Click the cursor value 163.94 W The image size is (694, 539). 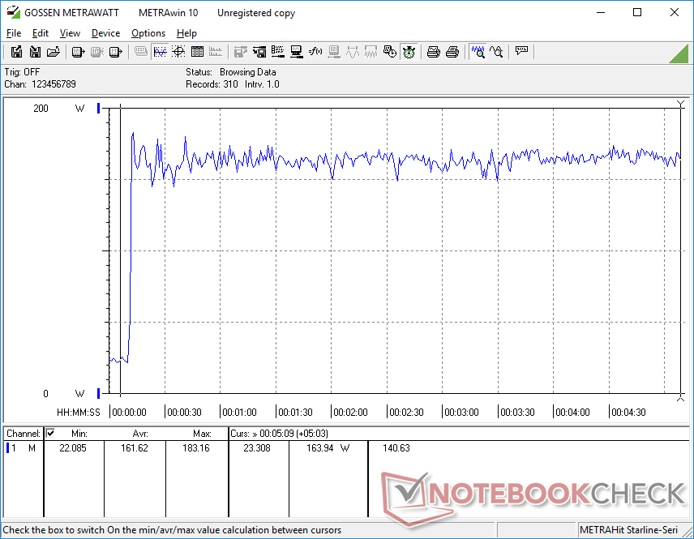pyautogui.click(x=328, y=448)
